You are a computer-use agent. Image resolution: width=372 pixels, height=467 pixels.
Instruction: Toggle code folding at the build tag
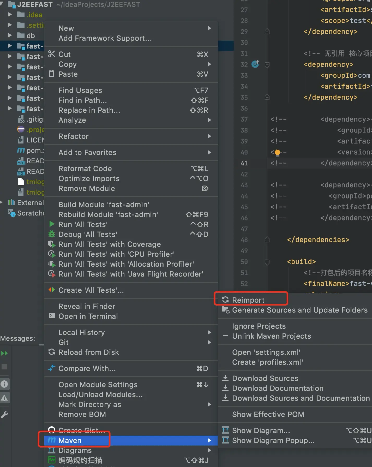(x=267, y=262)
